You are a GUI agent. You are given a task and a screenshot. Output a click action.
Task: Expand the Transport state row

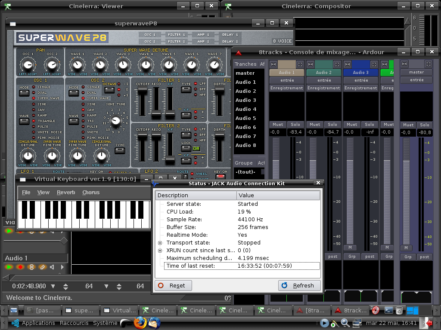click(160, 243)
